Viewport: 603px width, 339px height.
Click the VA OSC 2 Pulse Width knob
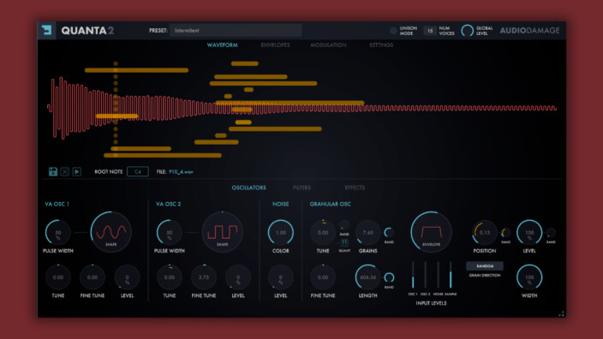(x=170, y=233)
